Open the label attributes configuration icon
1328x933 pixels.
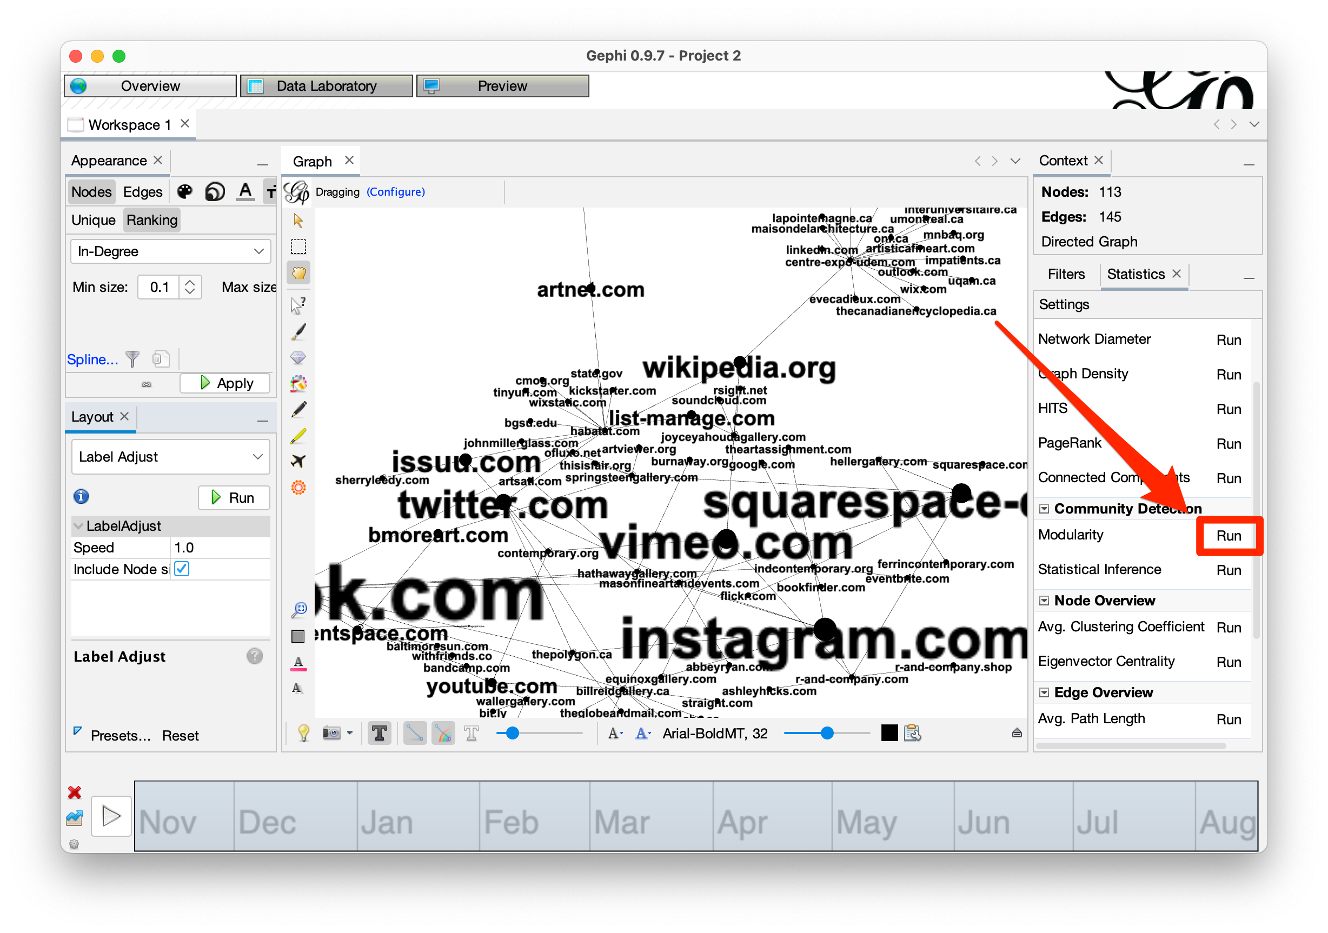click(913, 734)
